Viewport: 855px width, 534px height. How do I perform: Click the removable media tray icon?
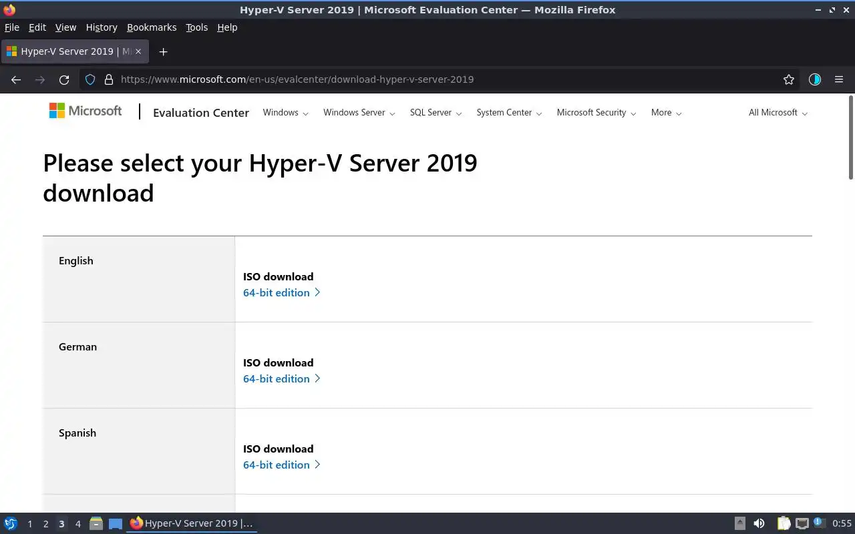(740, 523)
